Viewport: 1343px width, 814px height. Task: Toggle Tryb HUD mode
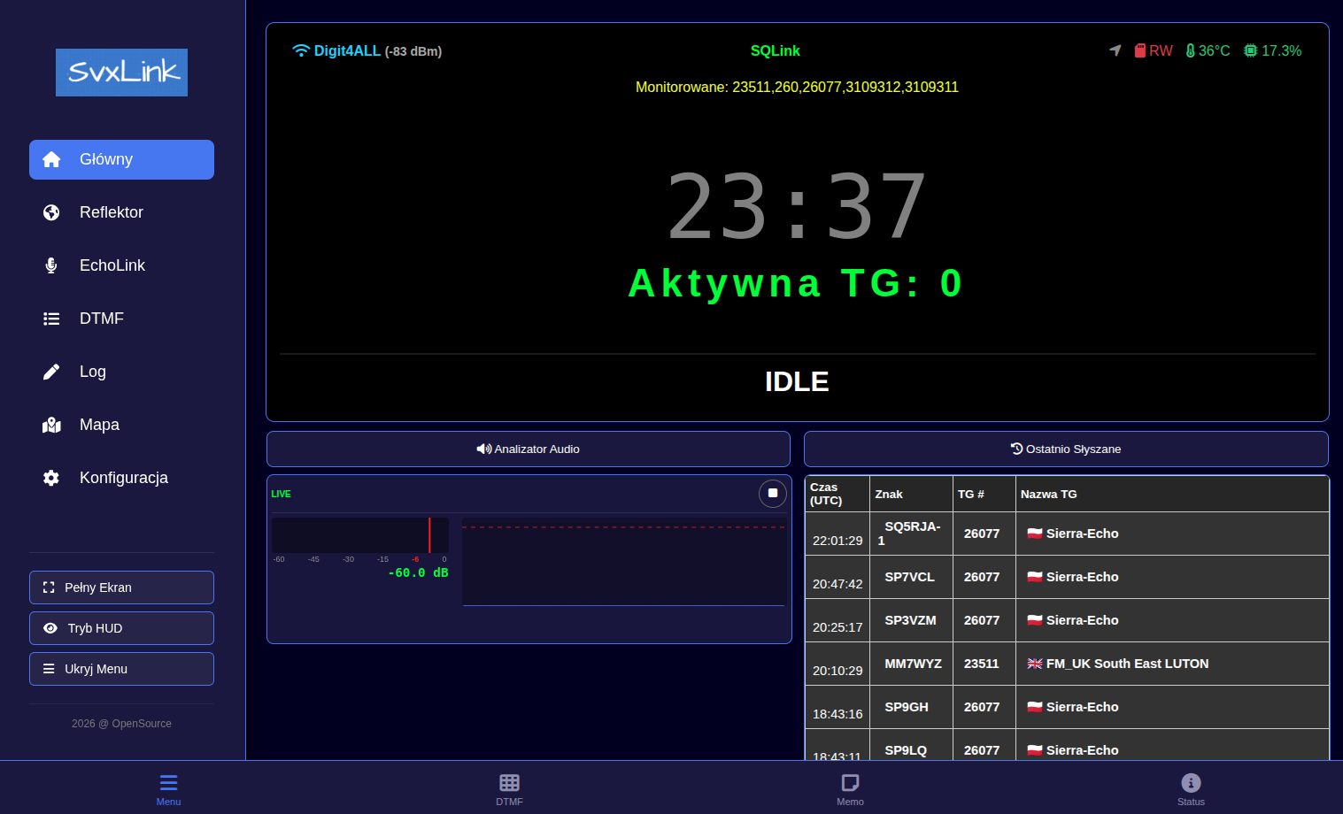[x=121, y=628]
